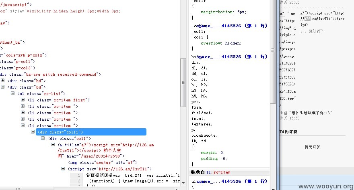
Task: Select the highlighted div class="collr" row
Action: coord(91,132)
